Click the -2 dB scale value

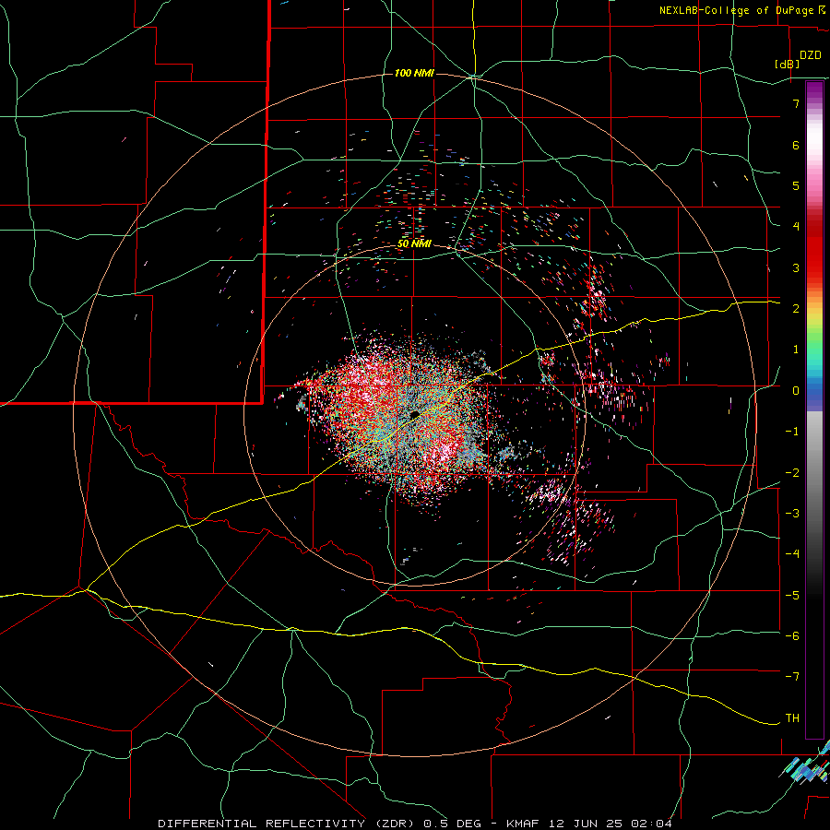[792, 473]
